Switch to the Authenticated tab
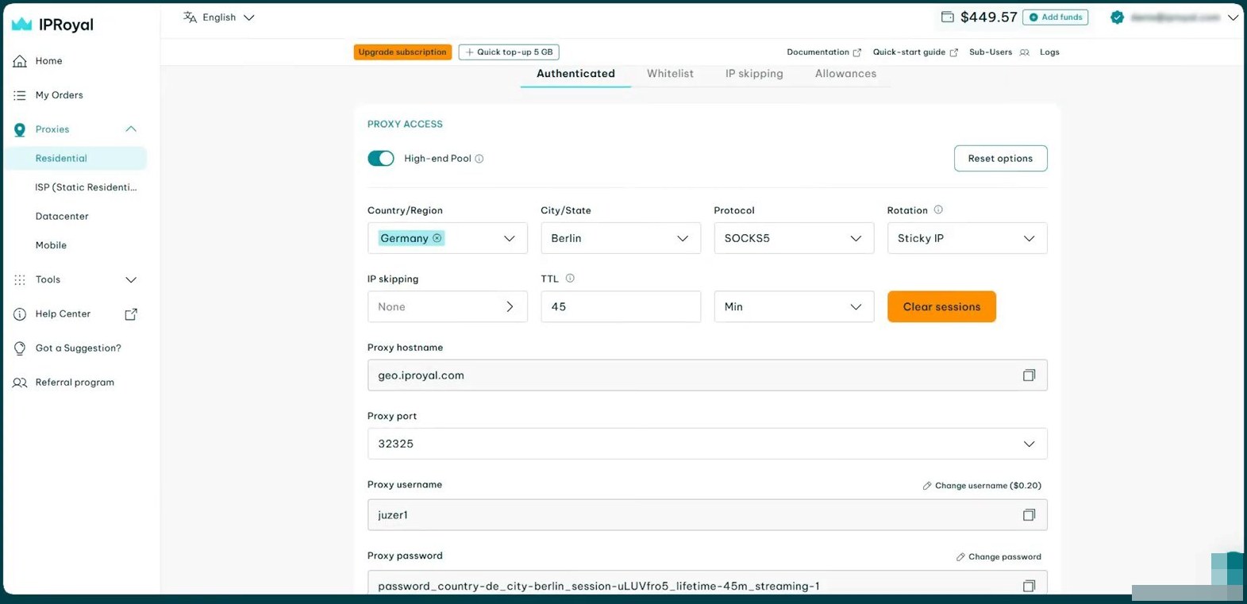Viewport: 1247px width, 604px height. click(575, 74)
